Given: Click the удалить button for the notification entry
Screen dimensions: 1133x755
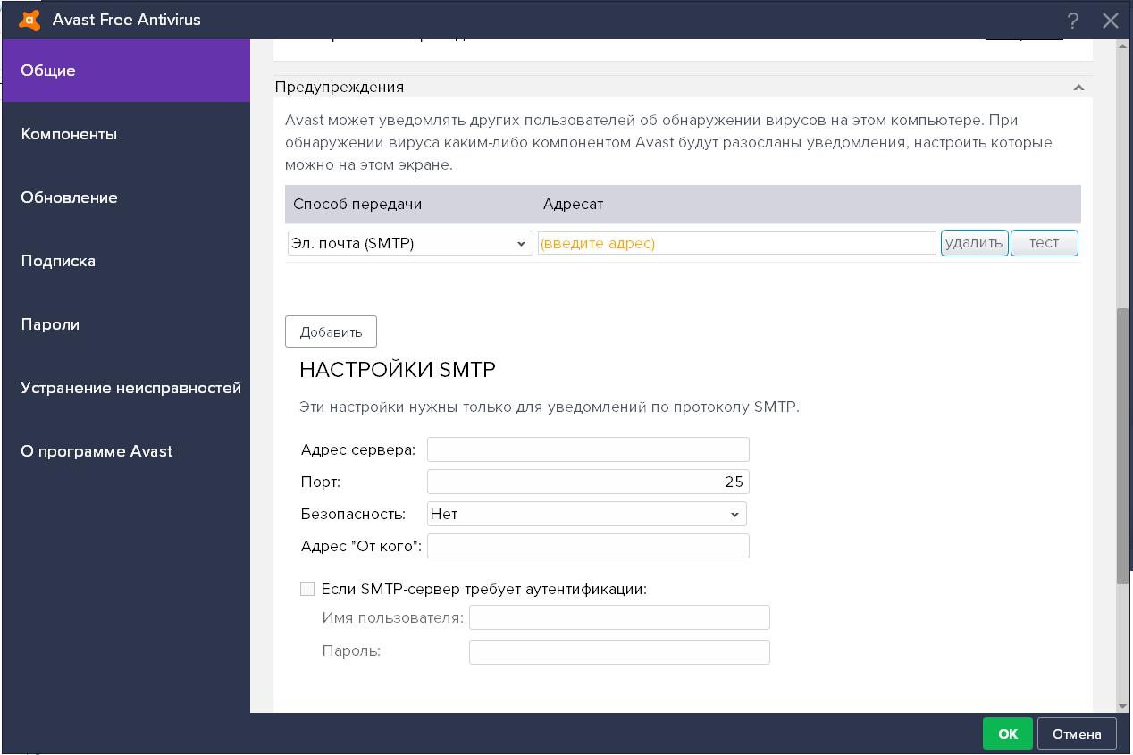Looking at the screenshot, I should (974, 242).
